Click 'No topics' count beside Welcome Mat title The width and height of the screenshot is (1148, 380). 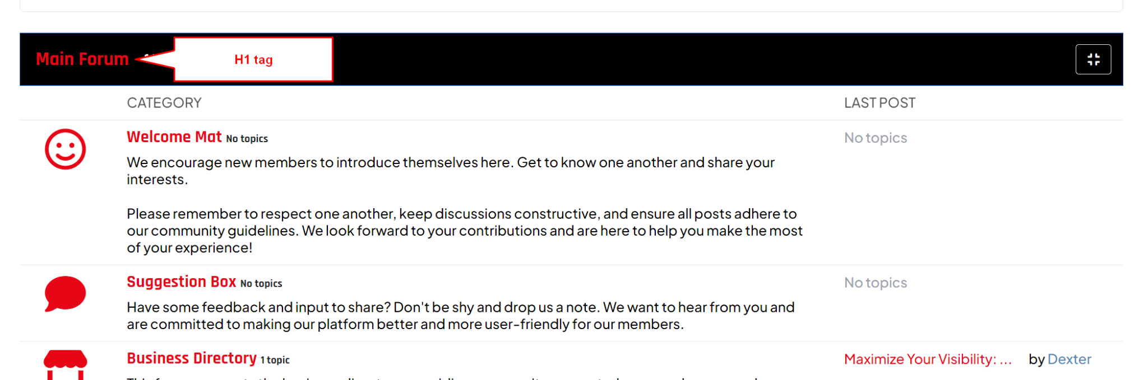tap(247, 139)
